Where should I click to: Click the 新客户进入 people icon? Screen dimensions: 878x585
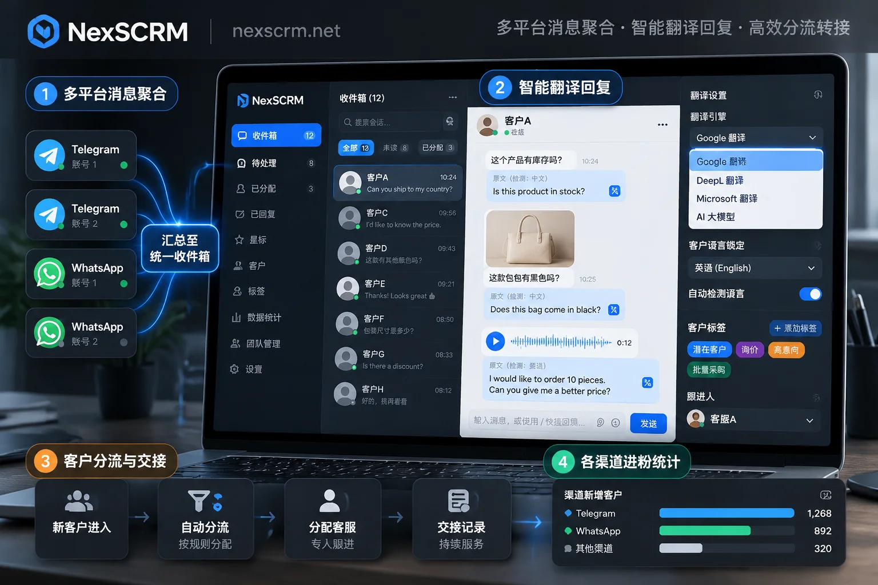tap(79, 502)
